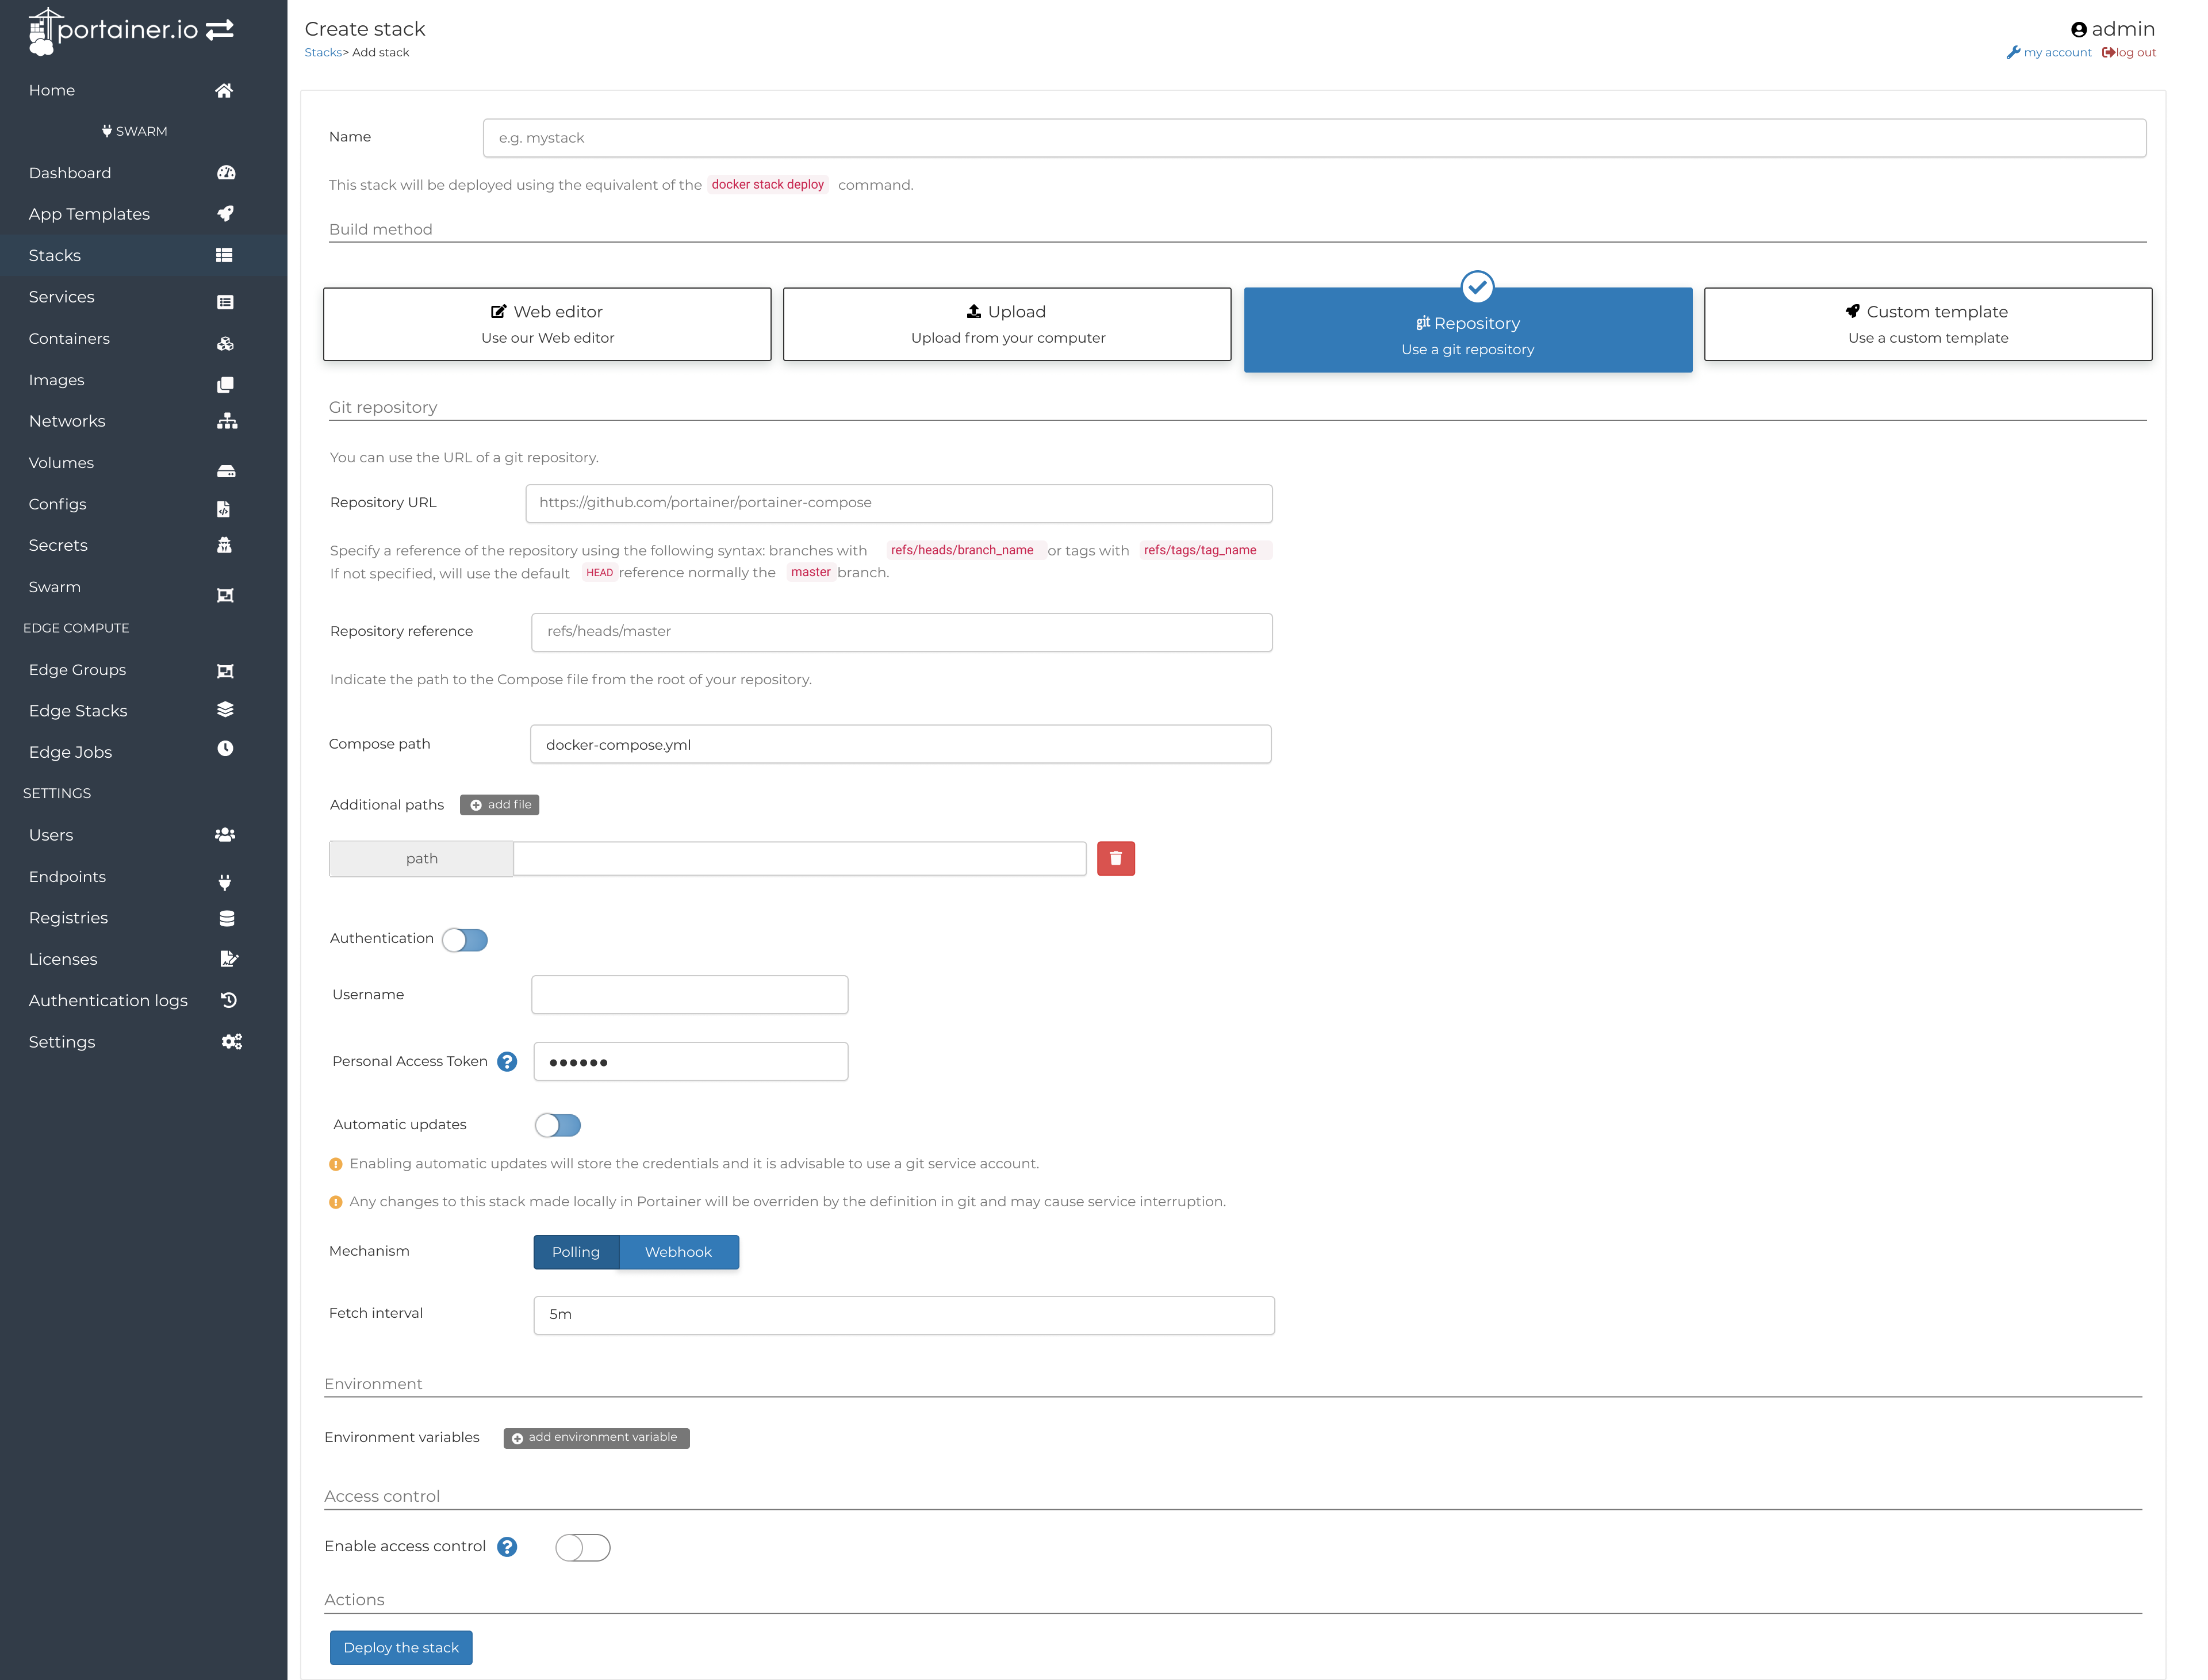Select the Users icon in the sidebar

click(x=224, y=834)
